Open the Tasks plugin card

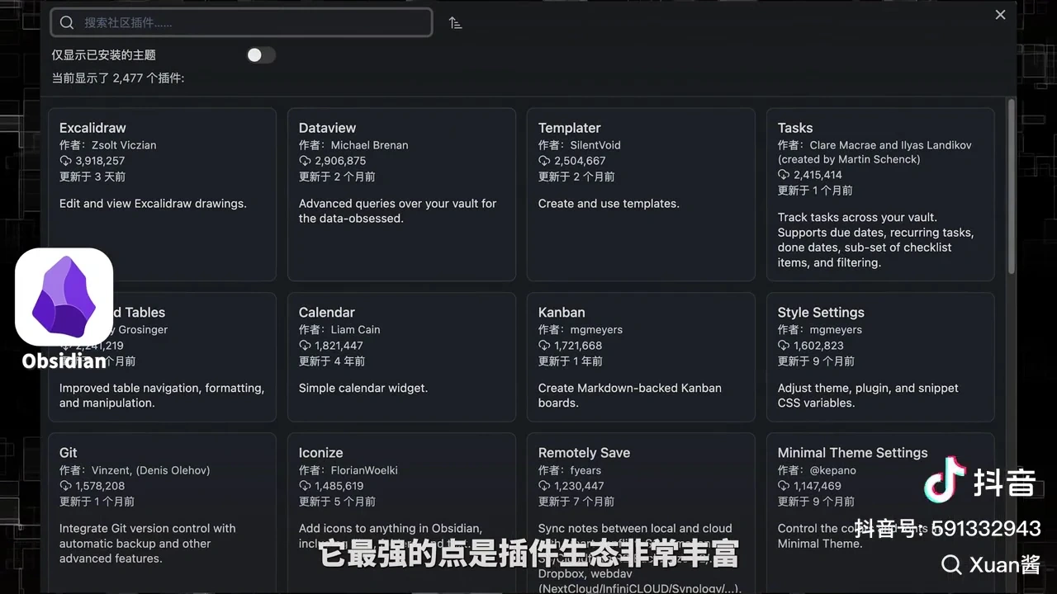tap(880, 195)
